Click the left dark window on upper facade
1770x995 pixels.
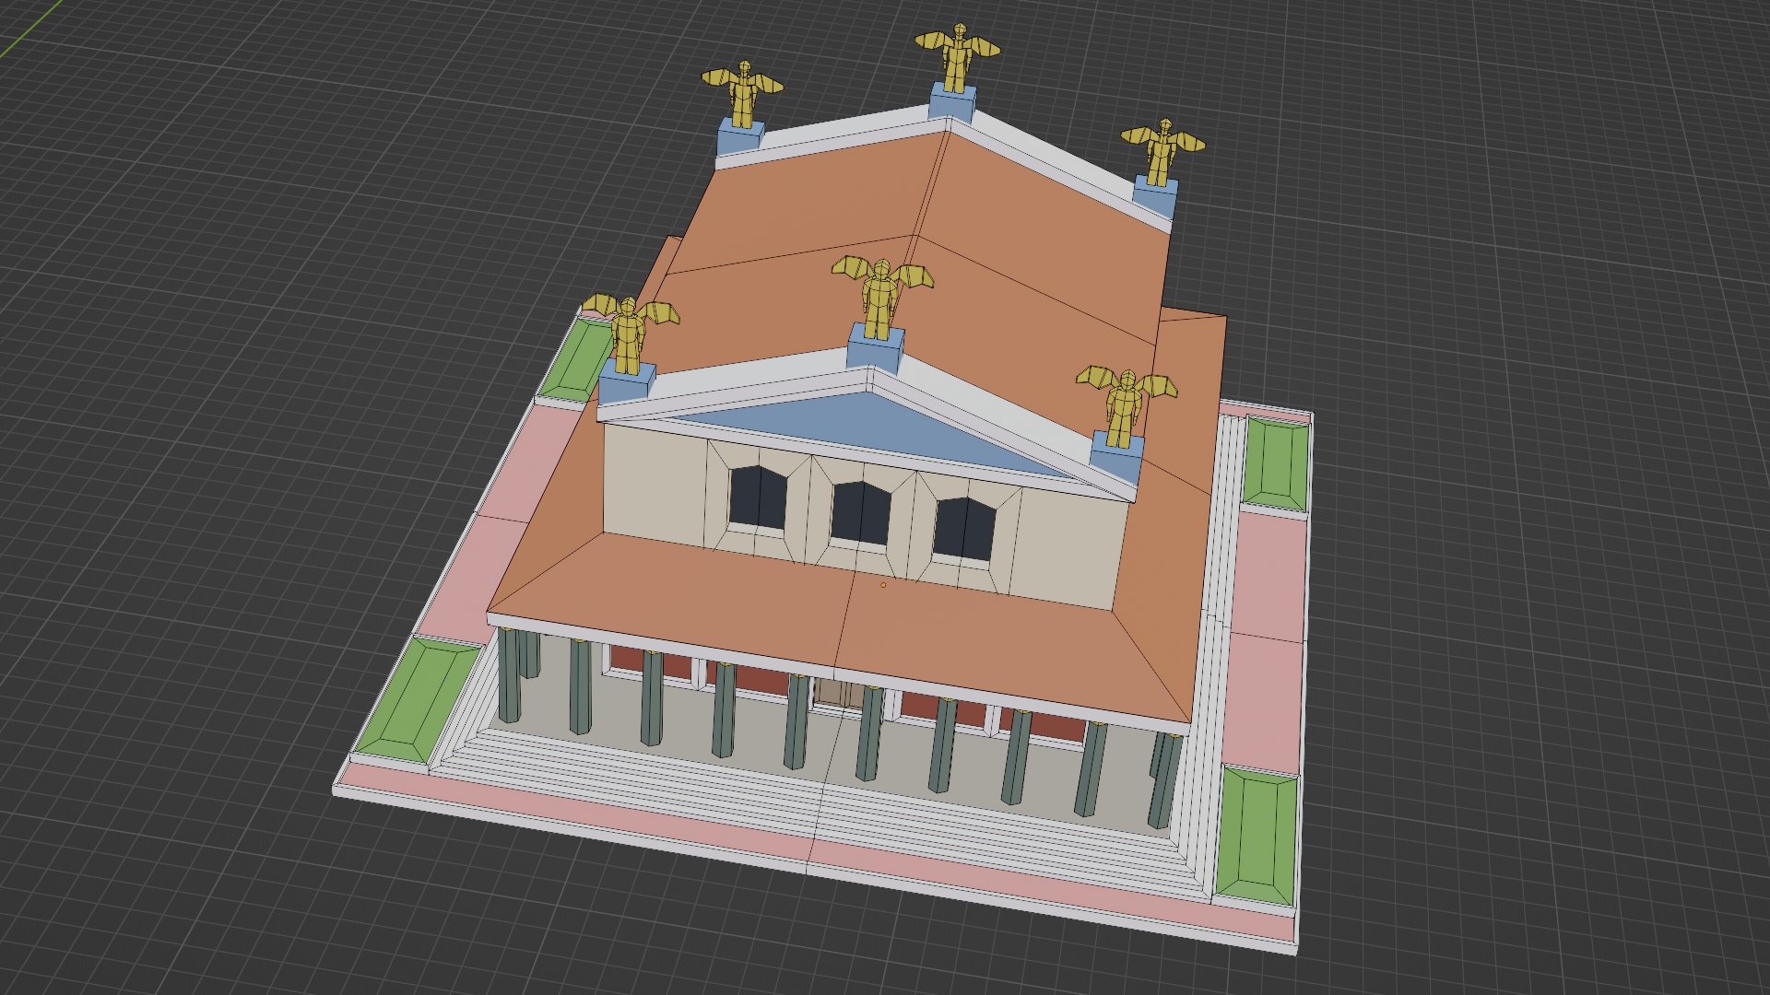[758, 498]
